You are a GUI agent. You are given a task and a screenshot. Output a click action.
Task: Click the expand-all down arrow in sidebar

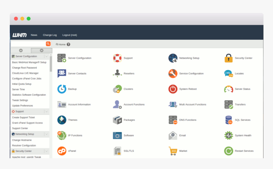[x=42, y=51]
